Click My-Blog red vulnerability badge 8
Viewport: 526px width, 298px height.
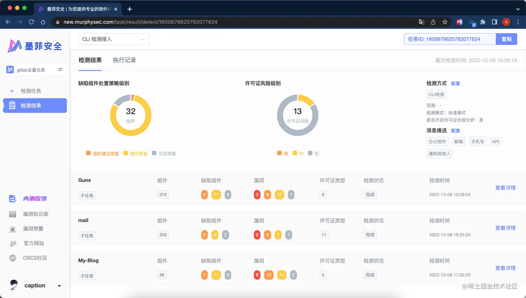coord(257,275)
